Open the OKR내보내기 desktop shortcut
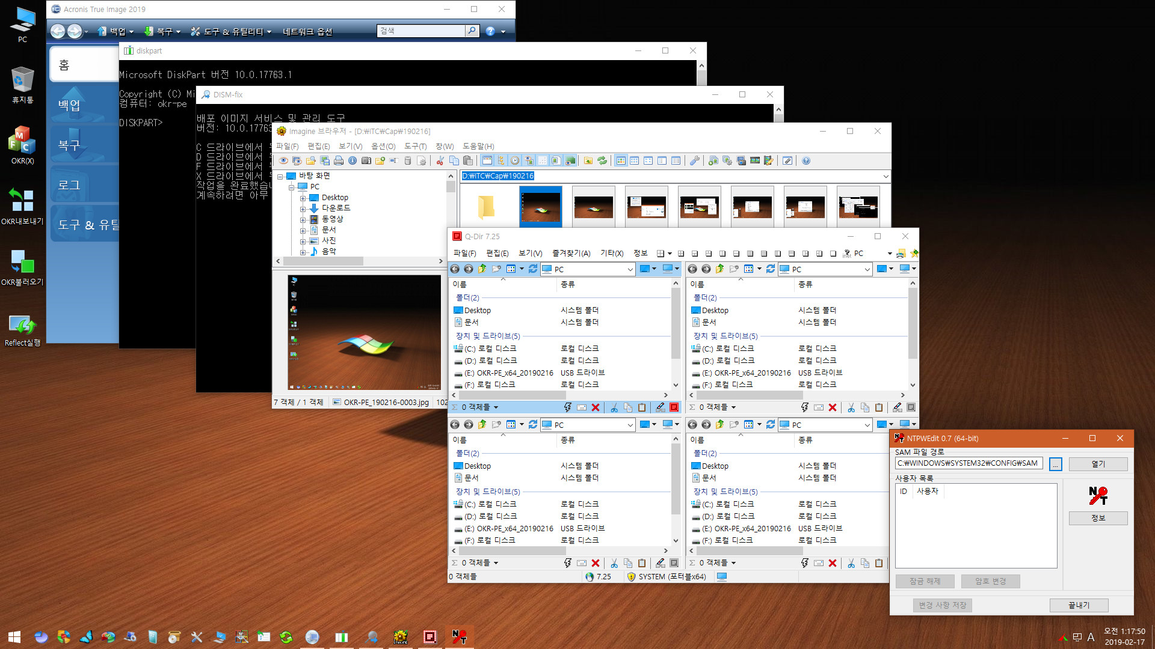The height and width of the screenshot is (649, 1155). pos(22,206)
